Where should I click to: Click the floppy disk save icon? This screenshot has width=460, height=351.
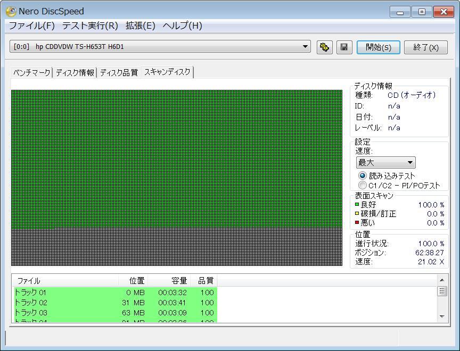pos(344,47)
